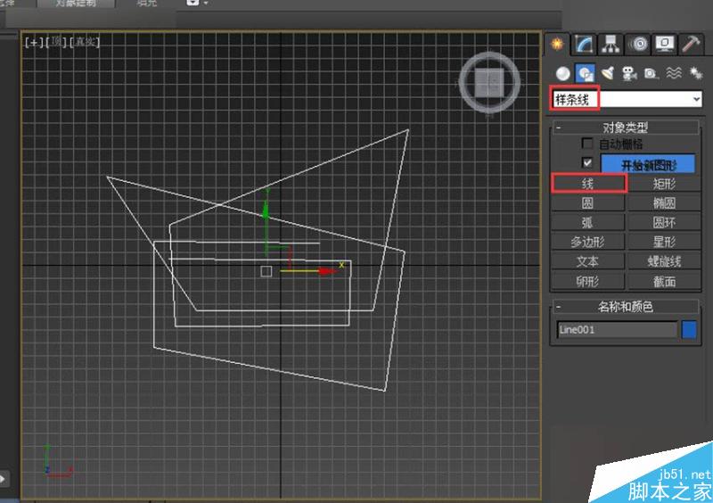Click the red X axis gizmo arrow
This screenshot has width=713, height=503.
326,271
